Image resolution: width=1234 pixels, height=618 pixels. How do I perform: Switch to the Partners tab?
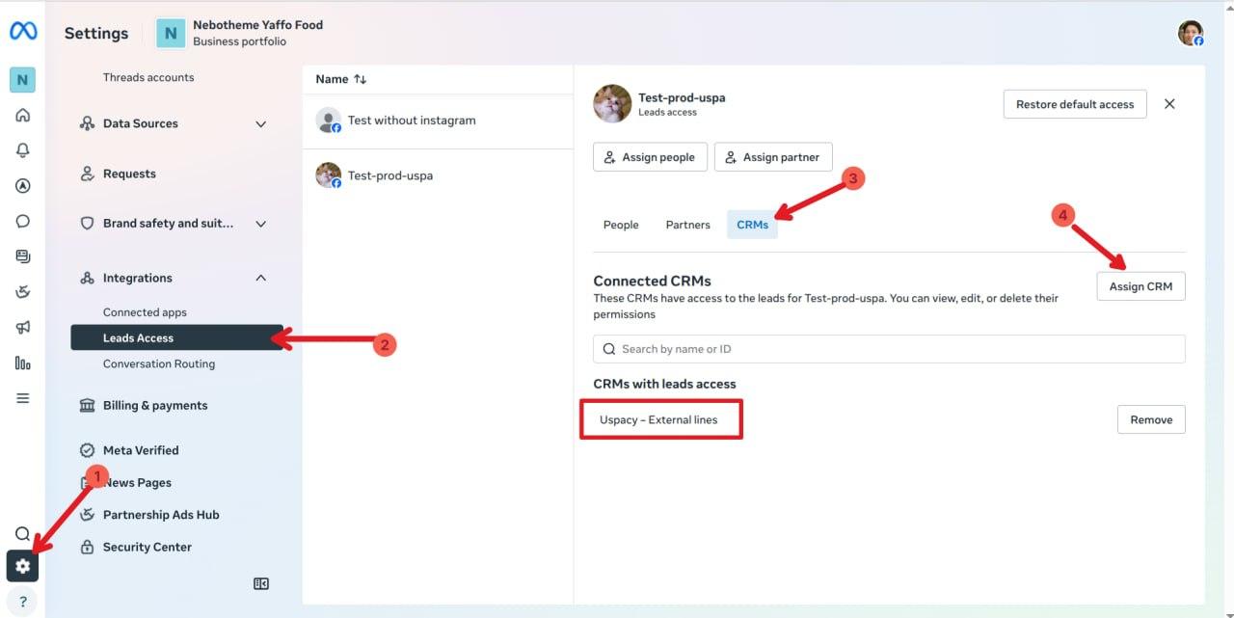click(687, 225)
